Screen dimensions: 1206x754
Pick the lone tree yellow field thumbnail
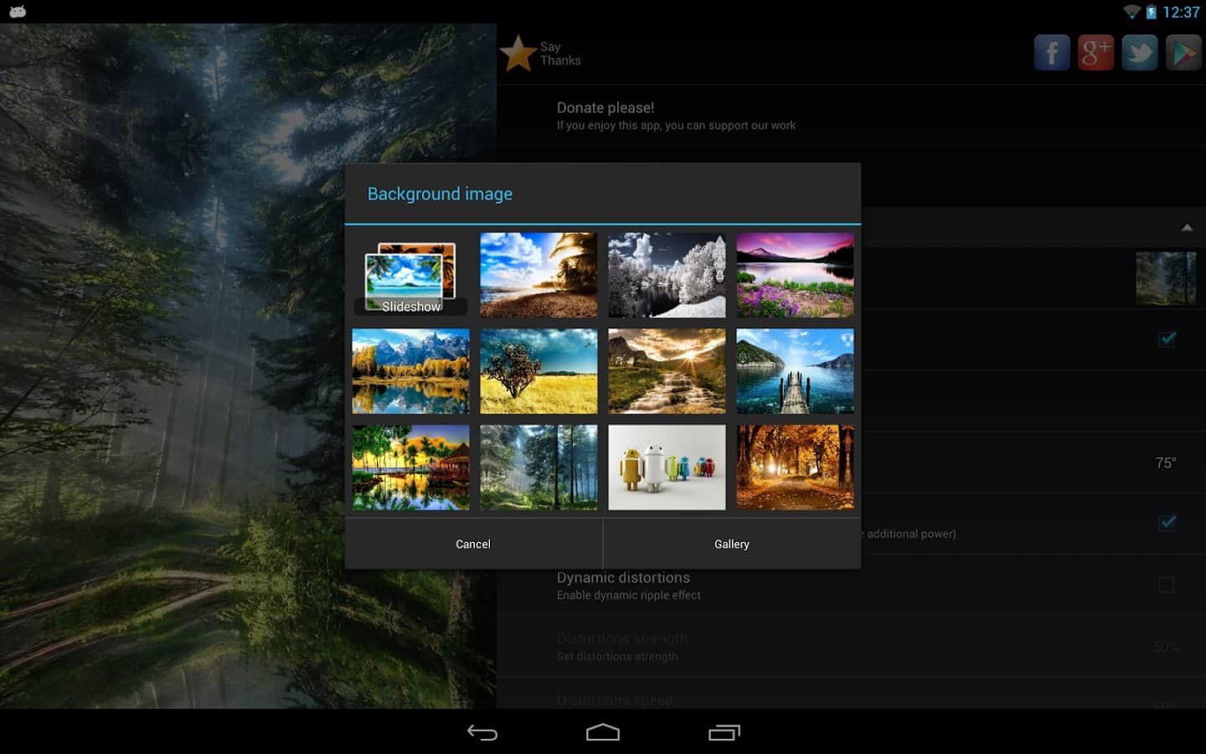(x=539, y=371)
